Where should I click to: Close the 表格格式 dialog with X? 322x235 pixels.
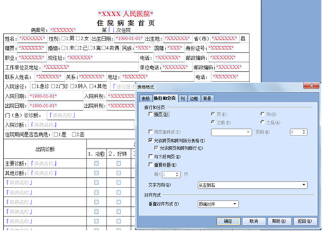tap(311, 85)
